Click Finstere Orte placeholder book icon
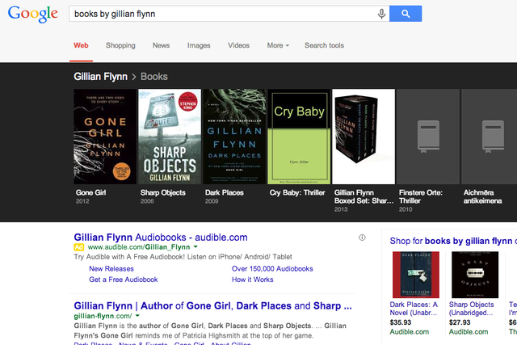Image resolution: width=517 pixels, height=345 pixels. click(428, 137)
